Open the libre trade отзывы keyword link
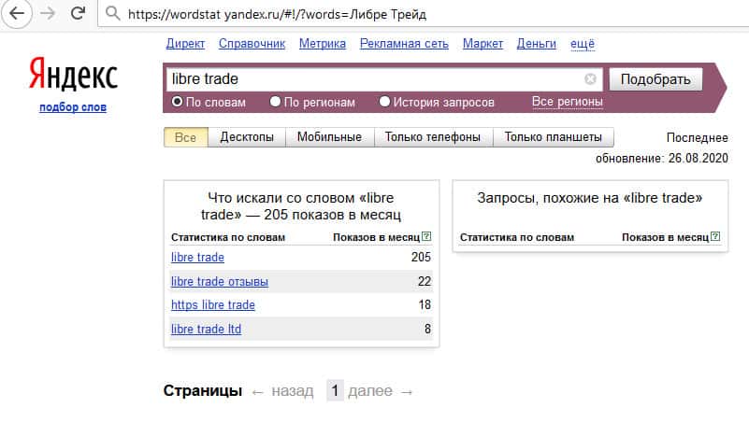Viewport: 749px width, 422px height. (220, 282)
